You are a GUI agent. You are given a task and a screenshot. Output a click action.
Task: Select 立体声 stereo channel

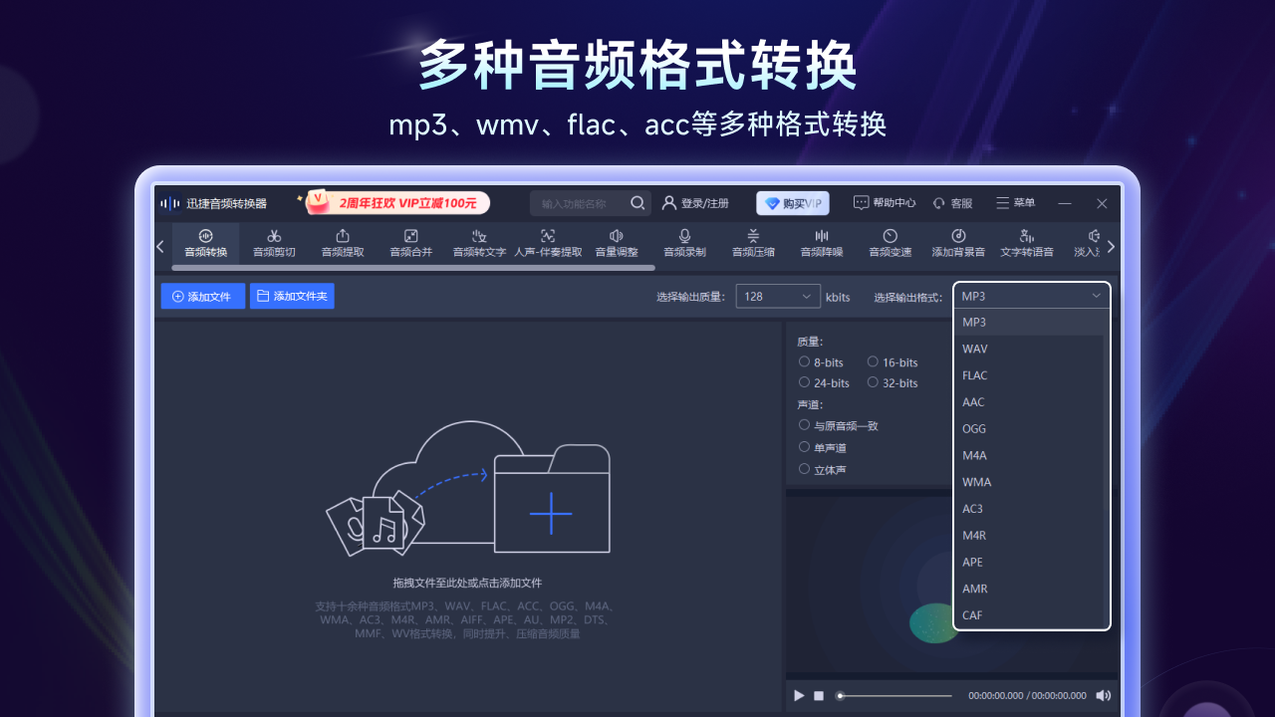[822, 469]
